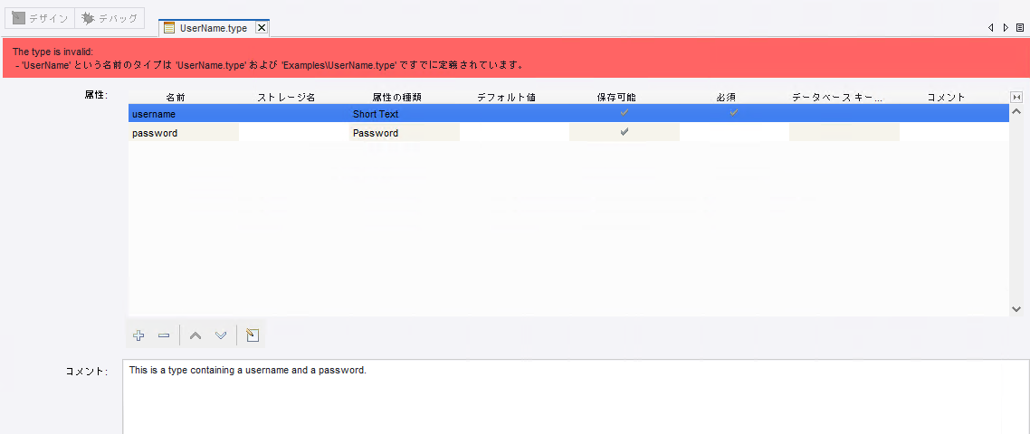Open the attribute type cell showing Short Text

pos(404,114)
